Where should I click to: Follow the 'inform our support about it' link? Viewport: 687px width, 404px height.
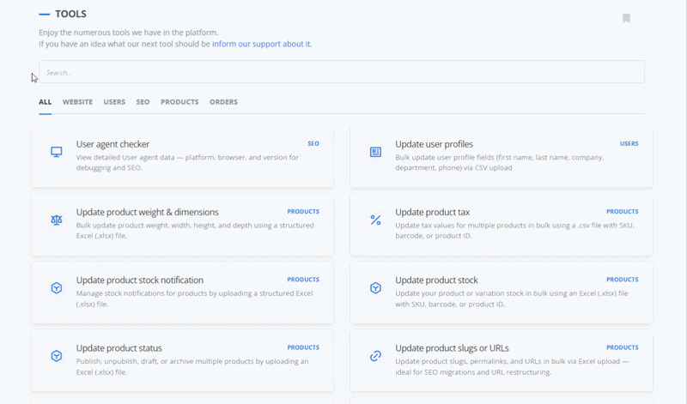(x=262, y=44)
